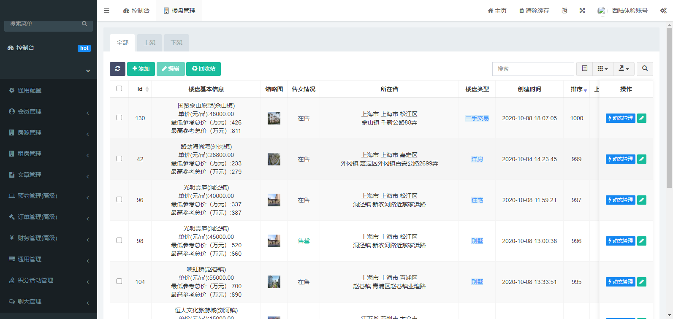Tick the checkbox for row Id 104
This screenshot has height=319, width=673.
[x=119, y=281]
